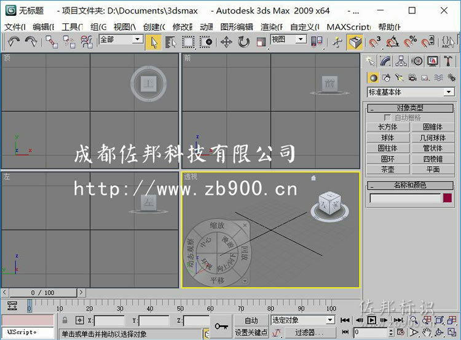Open the 渲染 menu
Viewport: 461px width, 340px height.
tap(272, 27)
